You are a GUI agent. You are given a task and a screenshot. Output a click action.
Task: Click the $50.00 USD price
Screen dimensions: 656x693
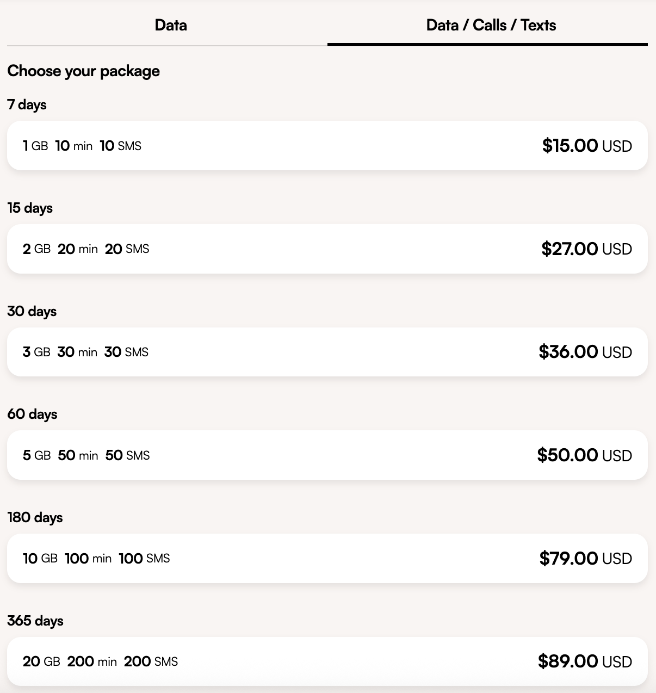tap(584, 455)
